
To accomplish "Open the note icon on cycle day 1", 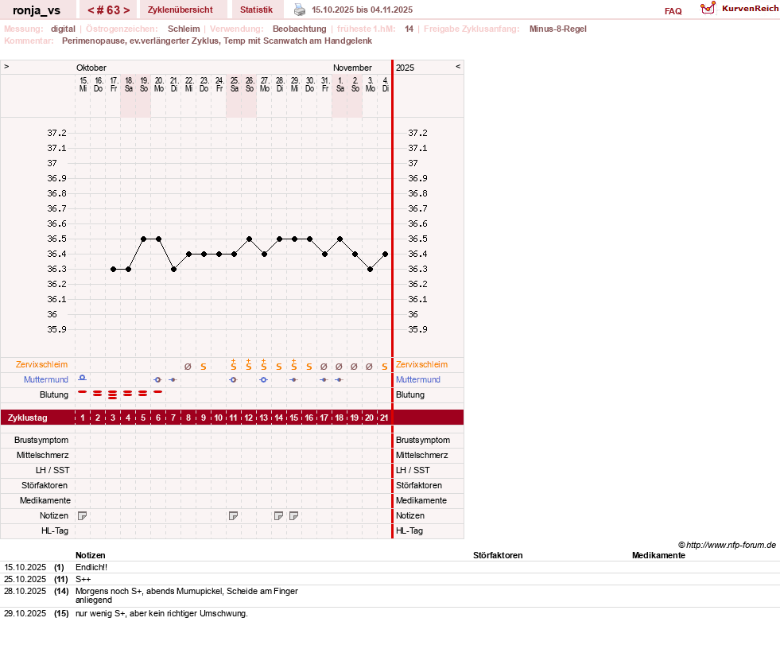I will tap(83, 516).
